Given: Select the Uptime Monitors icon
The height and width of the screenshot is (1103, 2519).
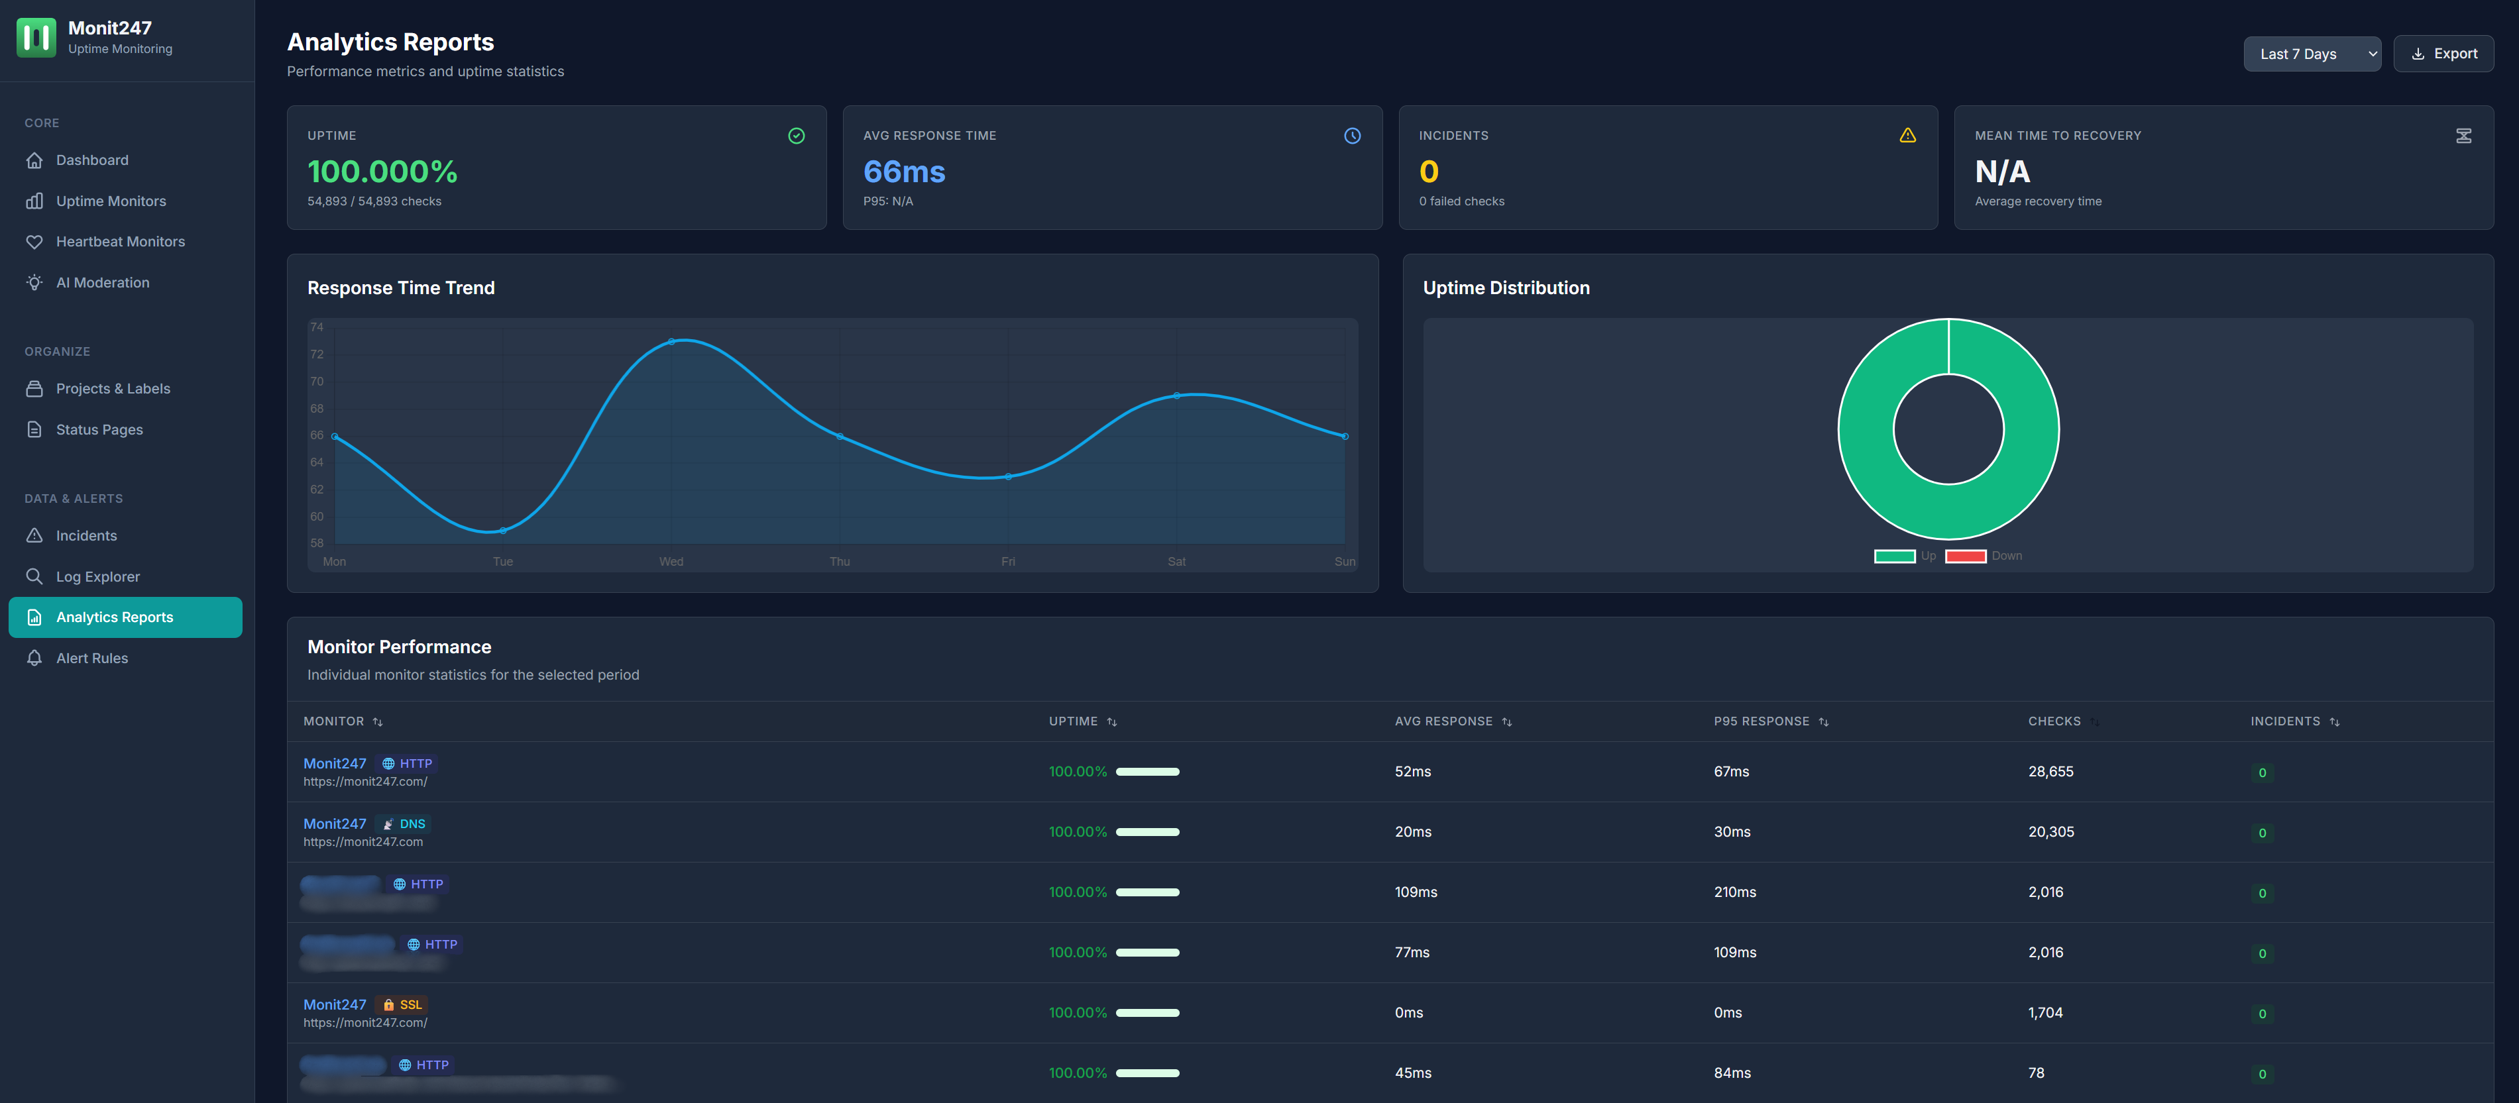Looking at the screenshot, I should [34, 201].
